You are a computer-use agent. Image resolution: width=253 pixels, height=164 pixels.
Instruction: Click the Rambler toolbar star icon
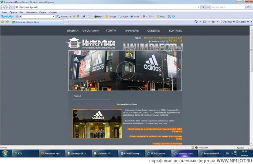(x=17, y=17)
